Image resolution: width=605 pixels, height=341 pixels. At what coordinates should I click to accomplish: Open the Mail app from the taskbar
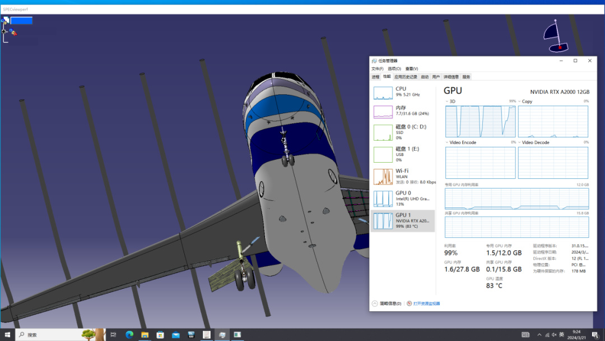[x=175, y=335]
